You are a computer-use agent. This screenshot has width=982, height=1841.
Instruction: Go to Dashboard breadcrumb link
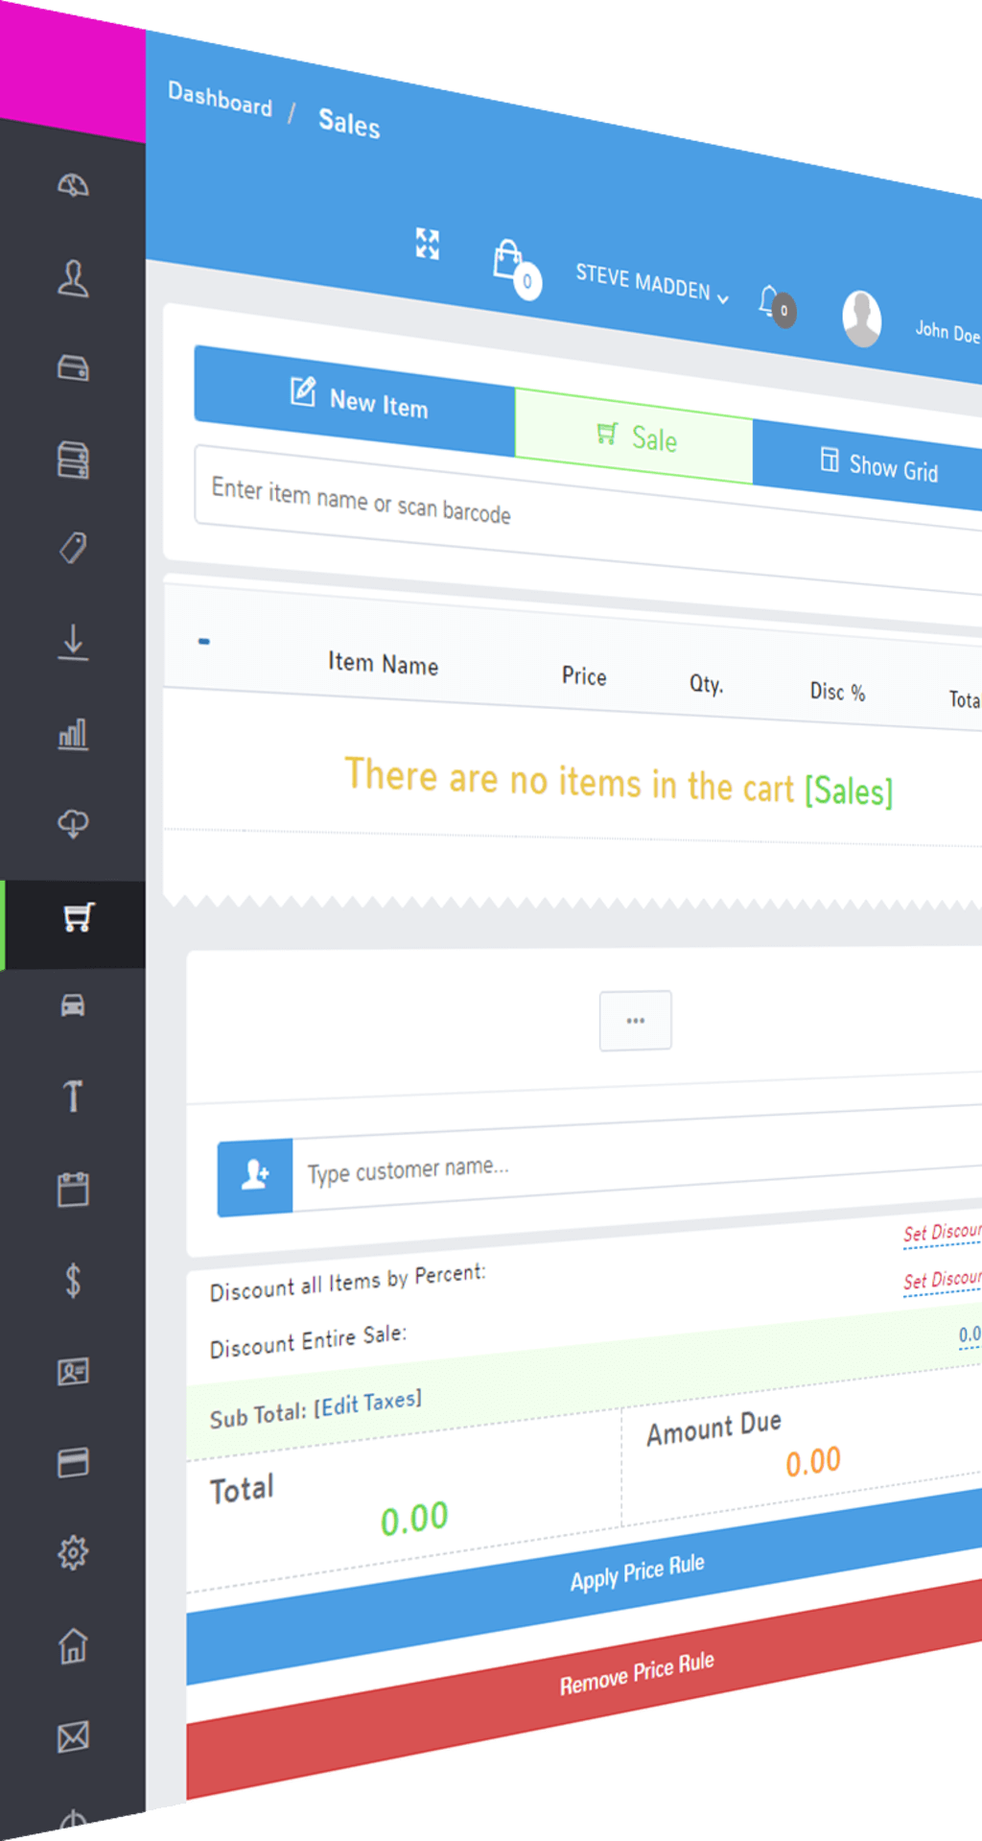click(x=220, y=99)
